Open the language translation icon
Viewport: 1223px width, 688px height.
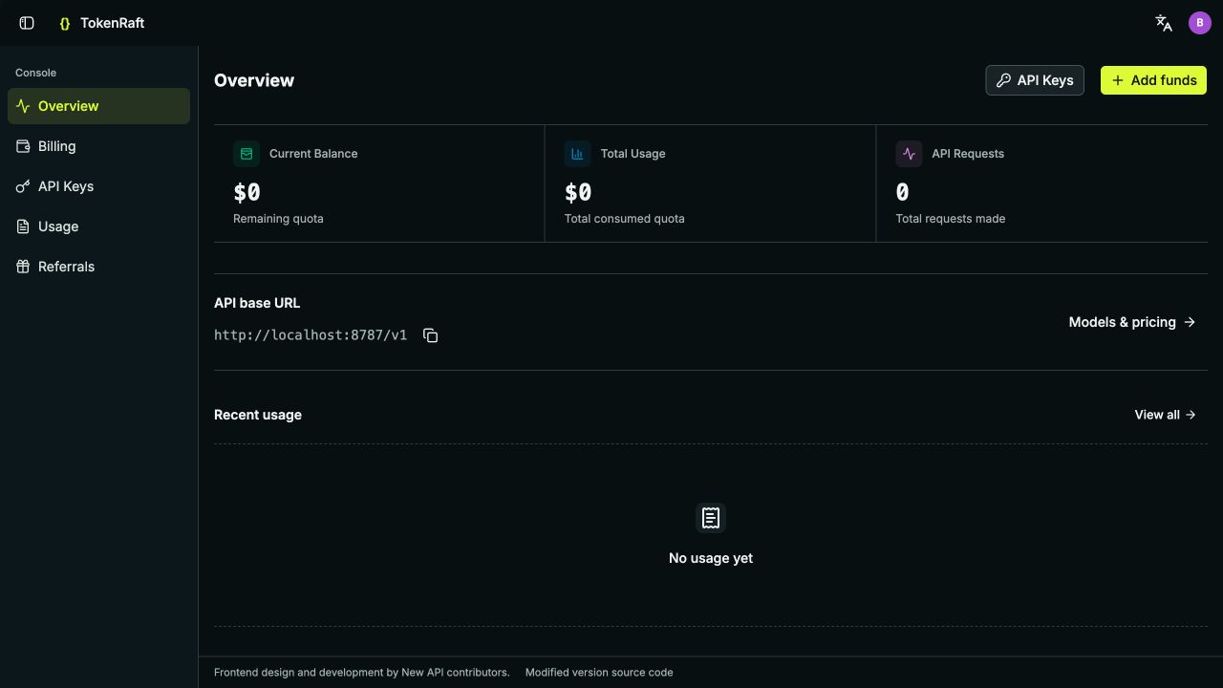point(1164,23)
